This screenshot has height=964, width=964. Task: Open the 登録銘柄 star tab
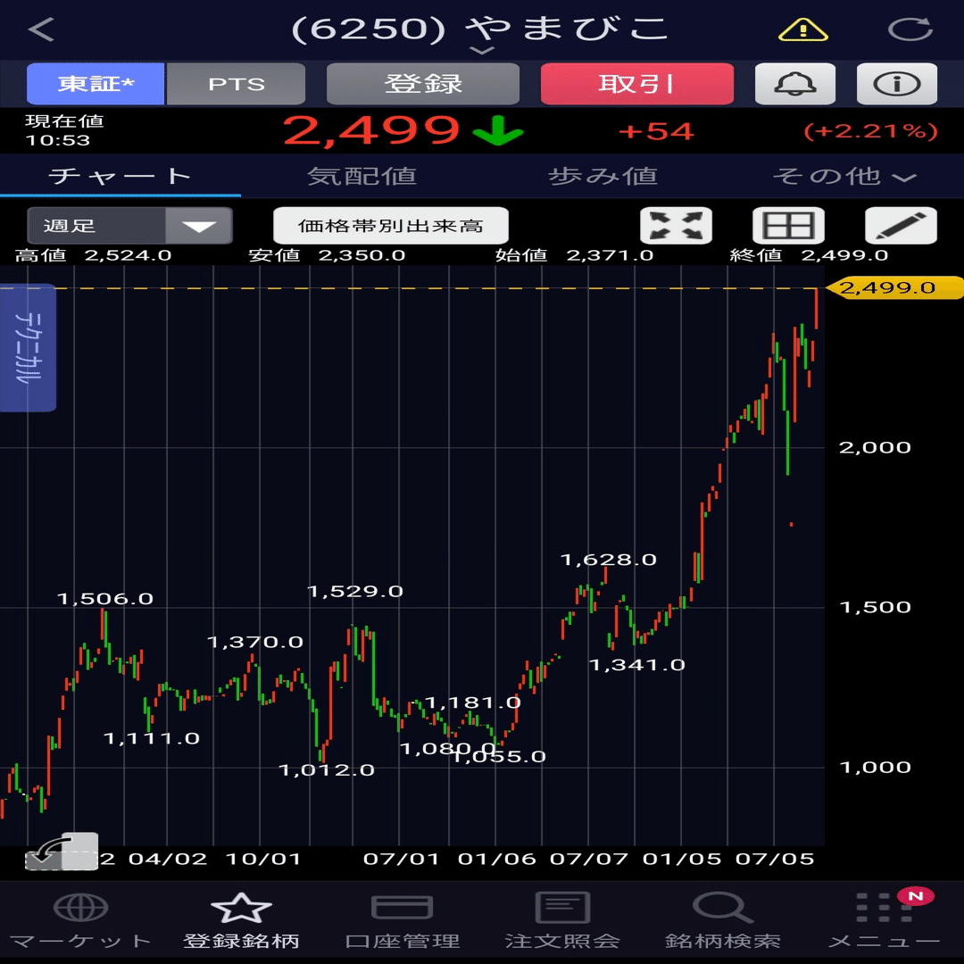[241, 920]
